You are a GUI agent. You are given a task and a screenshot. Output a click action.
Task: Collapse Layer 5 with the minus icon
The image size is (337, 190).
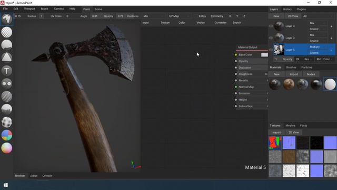click(331, 50)
